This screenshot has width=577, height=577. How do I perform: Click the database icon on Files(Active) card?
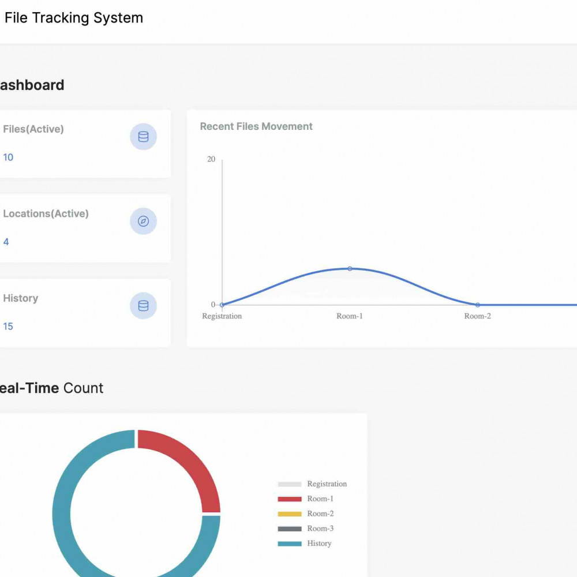(x=143, y=136)
